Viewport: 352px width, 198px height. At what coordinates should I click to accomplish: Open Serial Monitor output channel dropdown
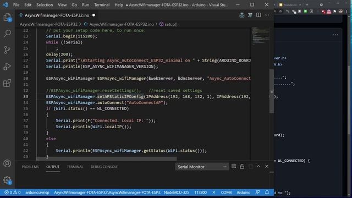point(202,167)
